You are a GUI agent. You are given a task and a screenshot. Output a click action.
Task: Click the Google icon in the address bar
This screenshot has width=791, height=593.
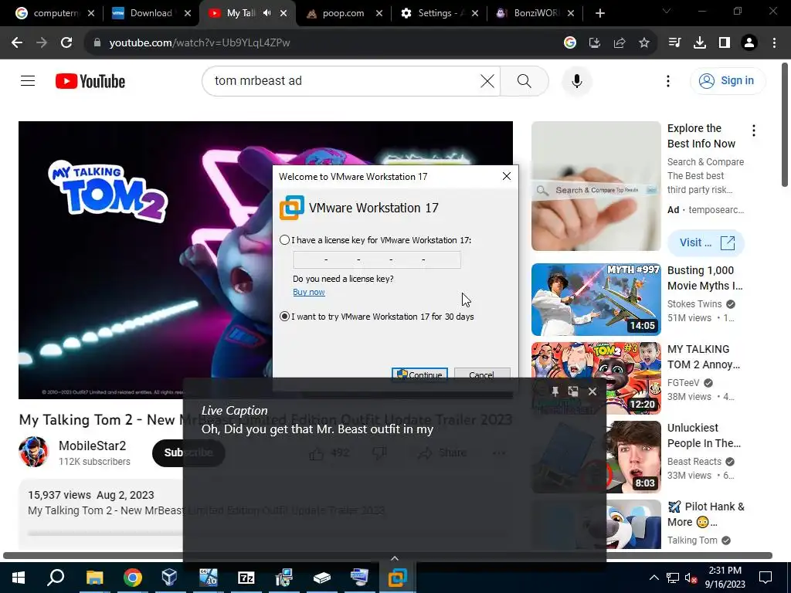[570, 43]
